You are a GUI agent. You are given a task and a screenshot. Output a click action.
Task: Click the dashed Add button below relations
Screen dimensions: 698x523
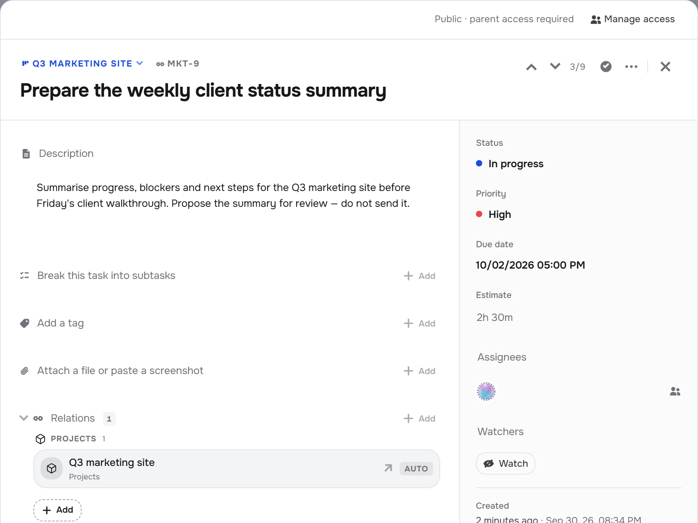(58, 510)
